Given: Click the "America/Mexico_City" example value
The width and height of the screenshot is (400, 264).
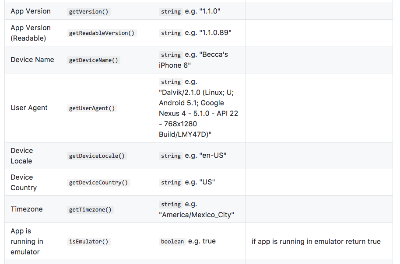Looking at the screenshot, I should click(x=196, y=215).
